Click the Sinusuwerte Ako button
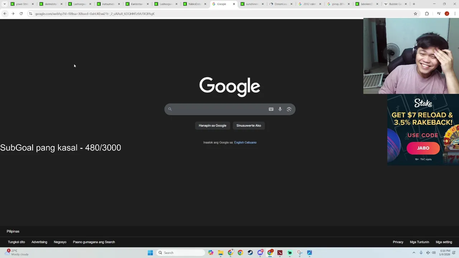 click(249, 125)
